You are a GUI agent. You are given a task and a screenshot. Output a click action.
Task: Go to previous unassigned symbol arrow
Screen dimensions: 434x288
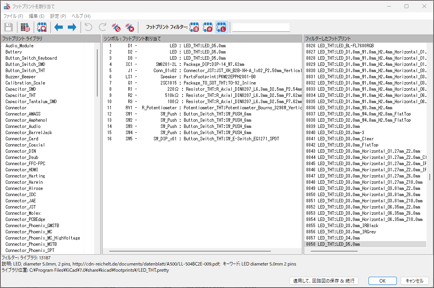coord(59,27)
